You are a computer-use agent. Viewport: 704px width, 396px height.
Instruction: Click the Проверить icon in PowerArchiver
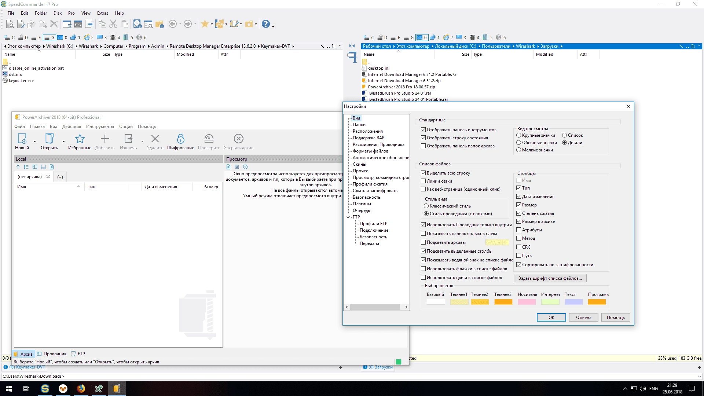coord(209,139)
